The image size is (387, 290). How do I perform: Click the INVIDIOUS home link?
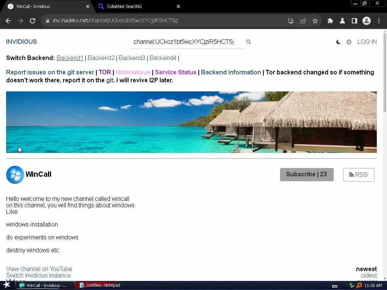pos(22,42)
